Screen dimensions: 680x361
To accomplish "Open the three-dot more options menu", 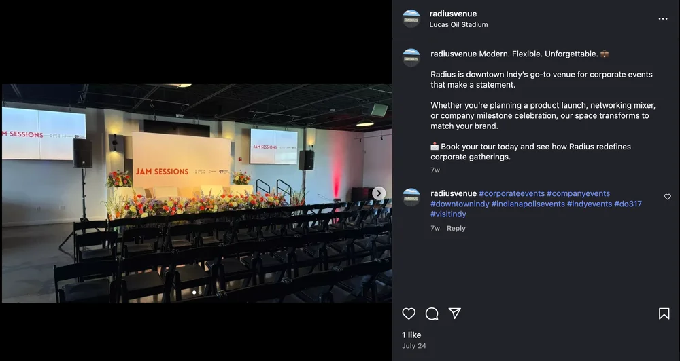I will click(662, 18).
